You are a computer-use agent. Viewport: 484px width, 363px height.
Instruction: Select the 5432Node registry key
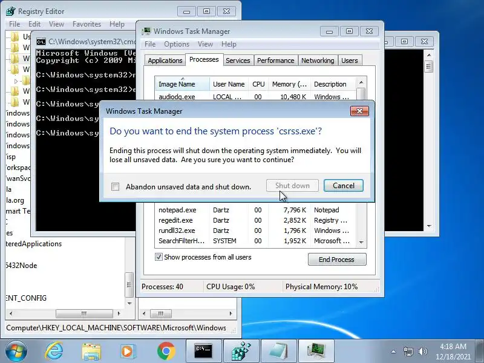tap(22, 266)
